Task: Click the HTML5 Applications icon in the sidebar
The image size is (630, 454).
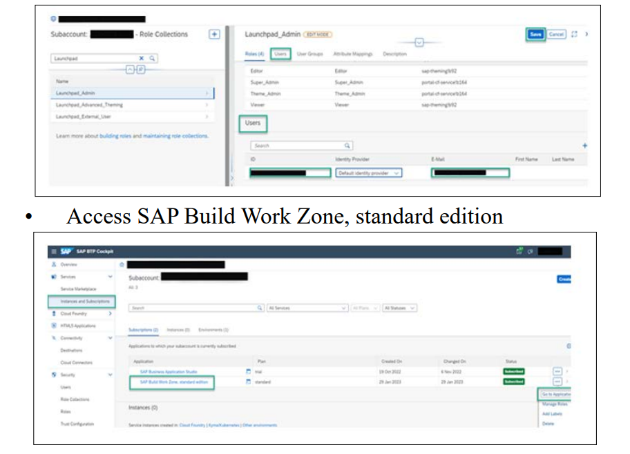Action: pyautogui.click(x=54, y=326)
